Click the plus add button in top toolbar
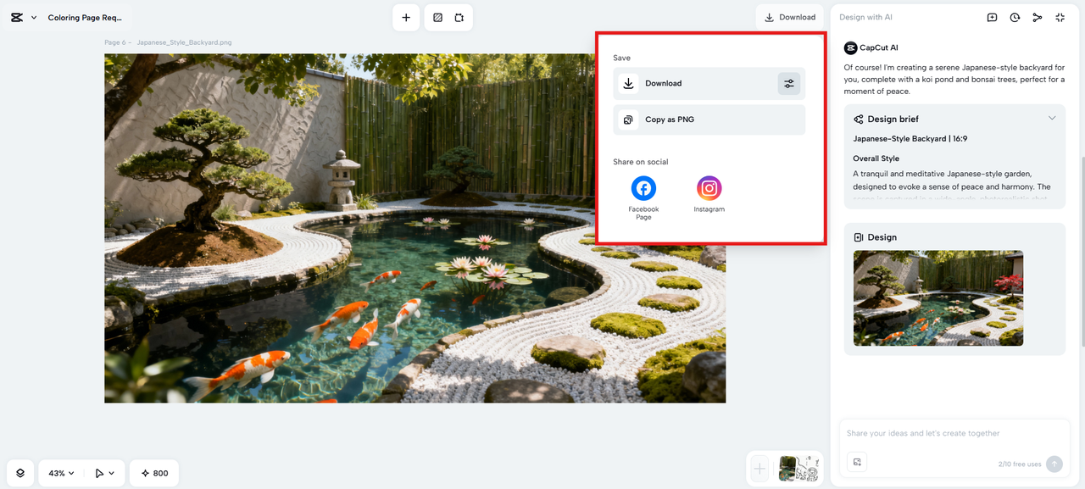The image size is (1085, 489). (406, 17)
